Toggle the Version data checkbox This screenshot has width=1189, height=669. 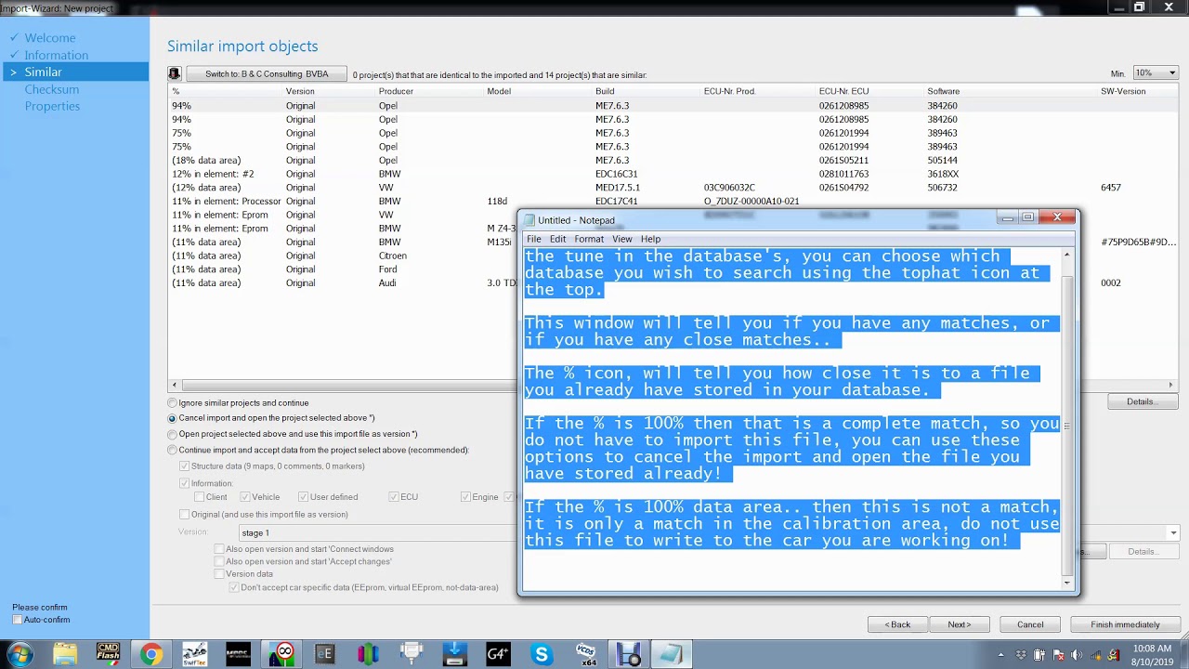pos(219,574)
